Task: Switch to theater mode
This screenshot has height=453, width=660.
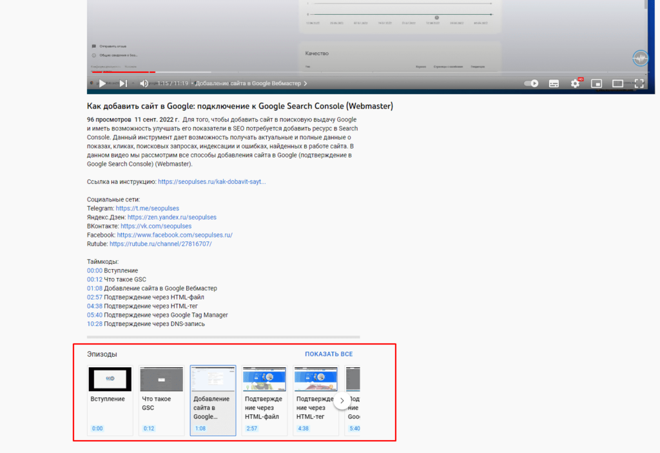Action: (x=617, y=83)
